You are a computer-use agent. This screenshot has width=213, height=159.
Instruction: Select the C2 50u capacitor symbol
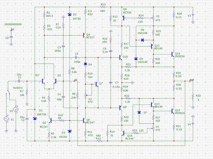coord(27,119)
